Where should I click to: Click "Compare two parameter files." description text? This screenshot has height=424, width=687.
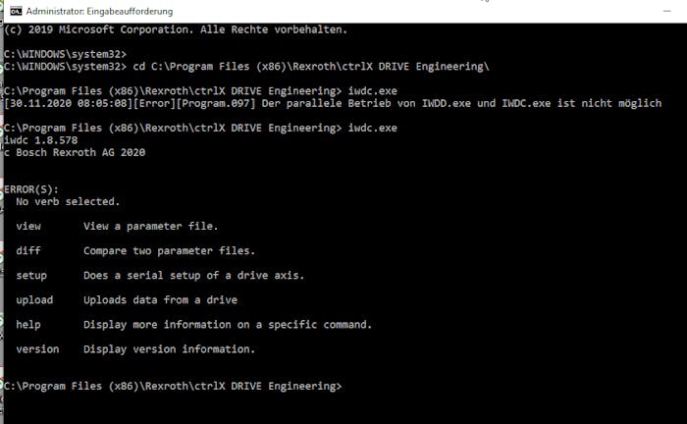tap(169, 250)
